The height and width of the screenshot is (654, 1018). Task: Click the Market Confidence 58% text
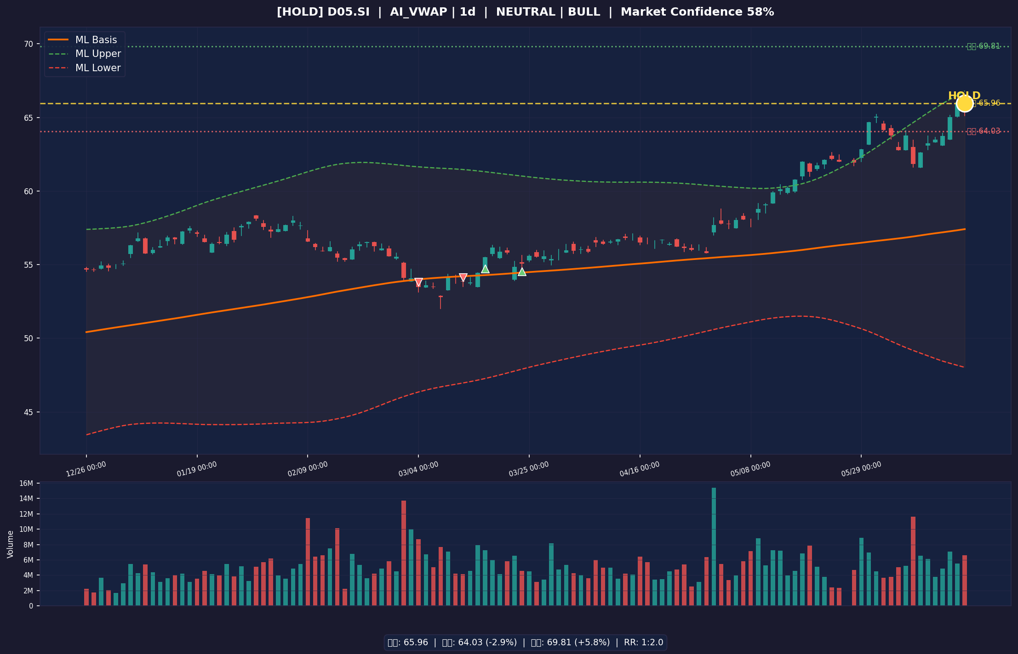[x=697, y=12]
